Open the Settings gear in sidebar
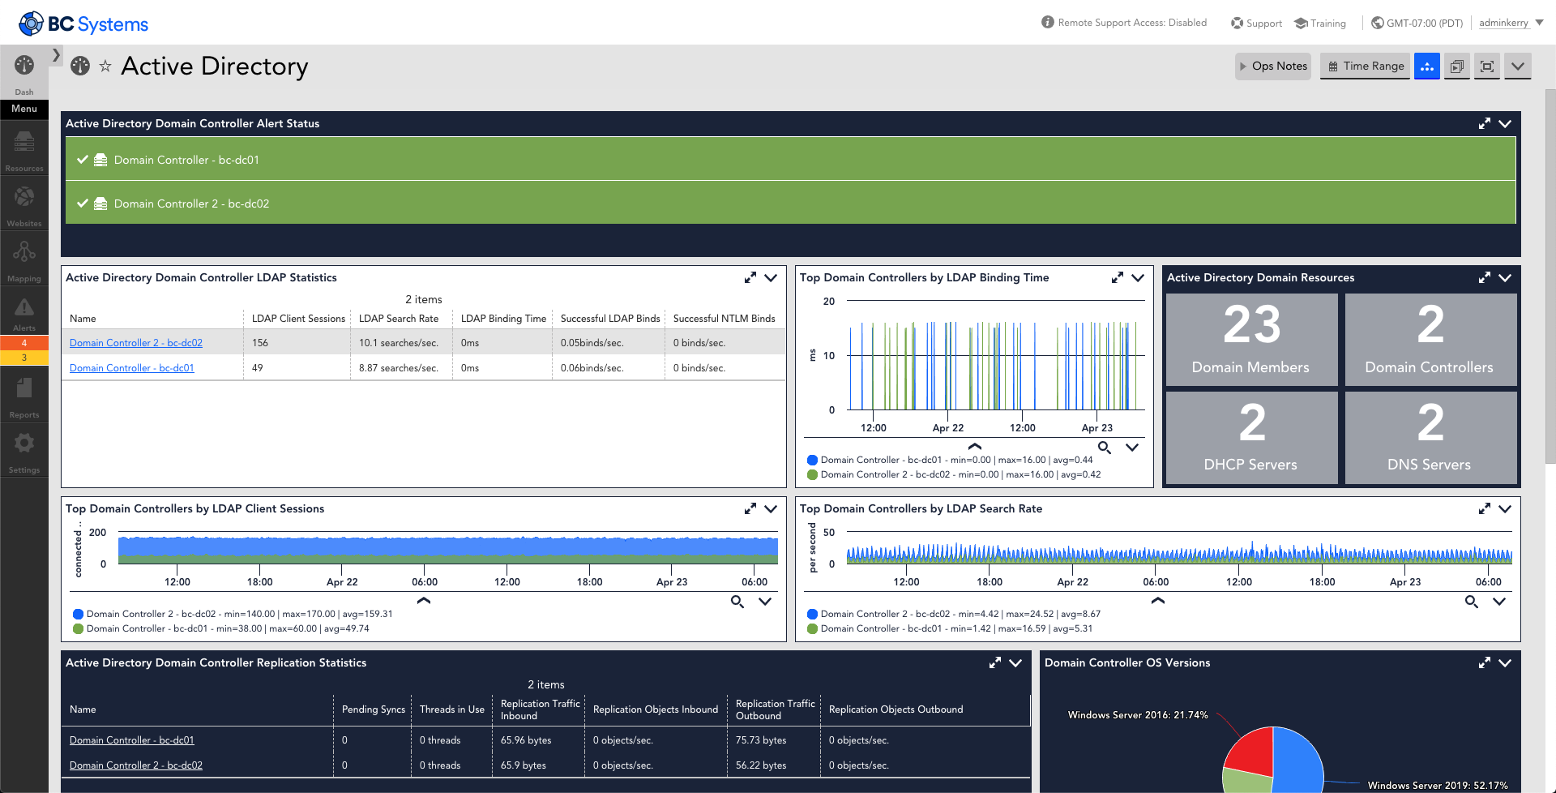This screenshot has width=1556, height=793. (24, 451)
